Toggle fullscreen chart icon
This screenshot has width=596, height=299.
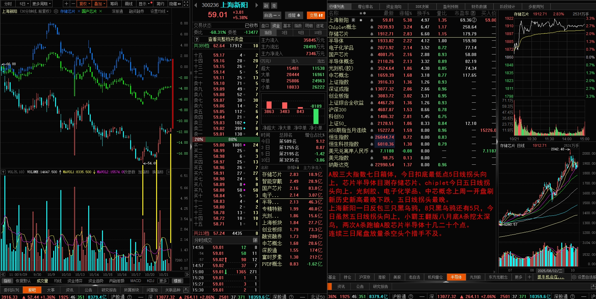click(x=186, y=4)
